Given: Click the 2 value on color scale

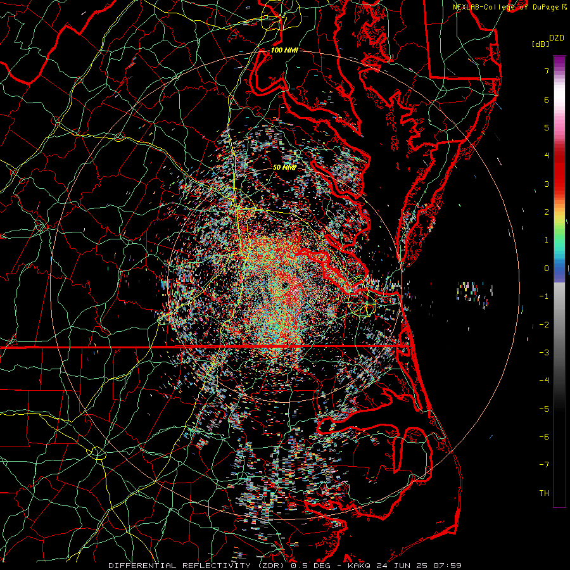Looking at the screenshot, I should (547, 212).
